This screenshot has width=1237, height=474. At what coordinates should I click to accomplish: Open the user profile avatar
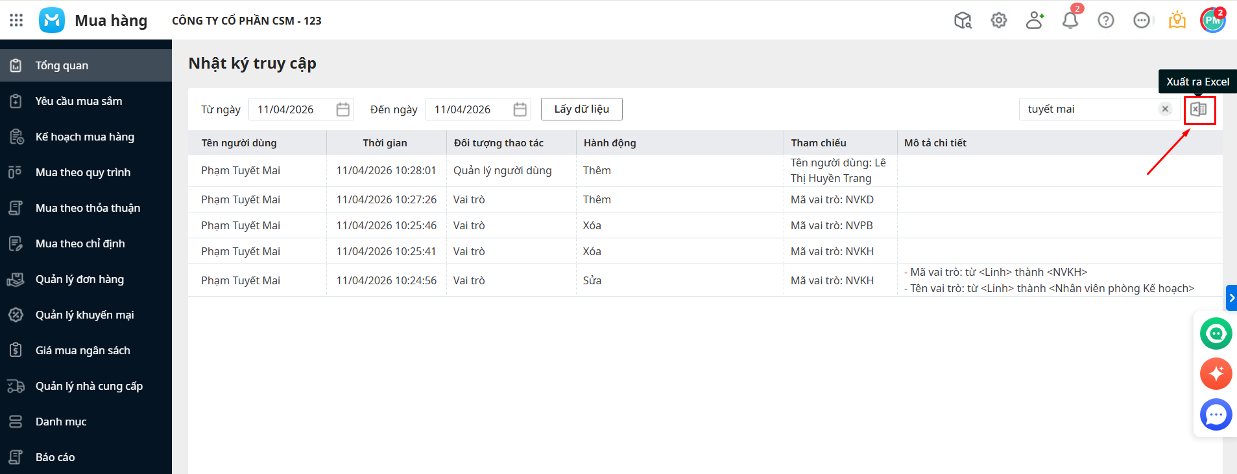pos(1212,21)
